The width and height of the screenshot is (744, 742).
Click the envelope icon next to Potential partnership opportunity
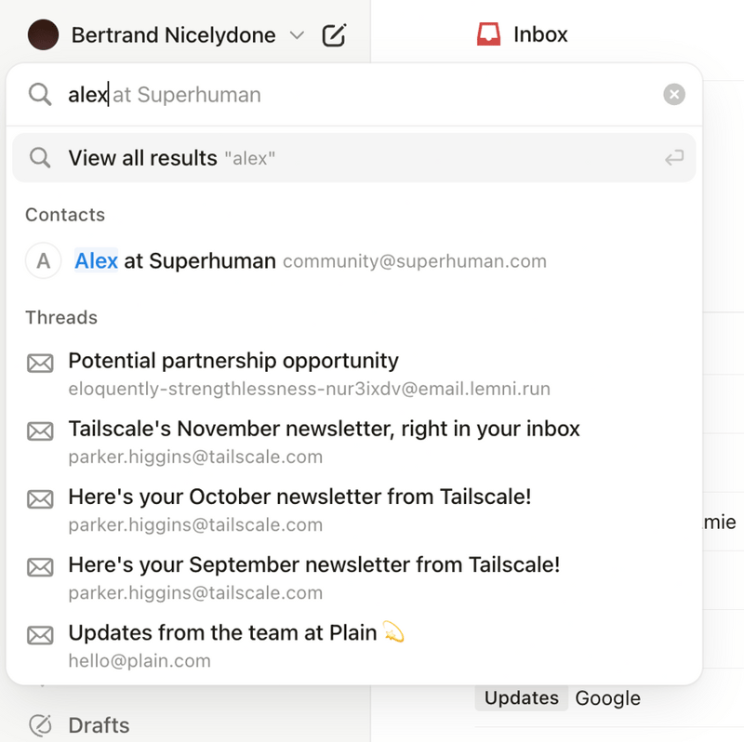pyautogui.click(x=40, y=362)
